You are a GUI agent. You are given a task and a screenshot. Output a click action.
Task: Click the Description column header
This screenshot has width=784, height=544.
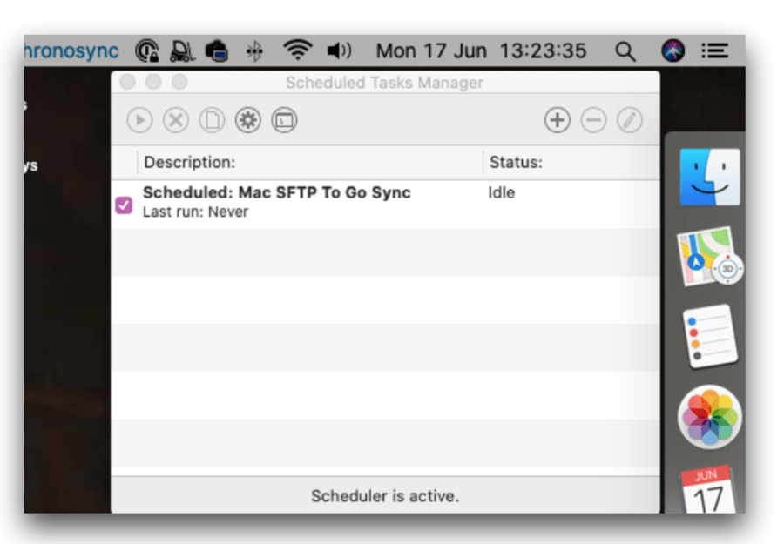pyautogui.click(x=190, y=162)
